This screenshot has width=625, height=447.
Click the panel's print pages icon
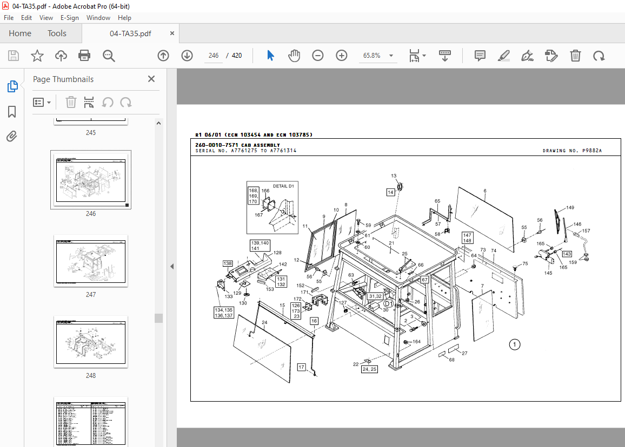[x=89, y=103]
